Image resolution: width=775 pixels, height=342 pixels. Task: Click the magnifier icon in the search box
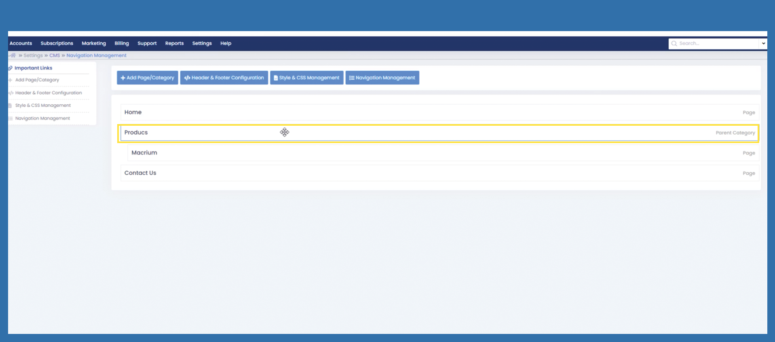tap(674, 44)
